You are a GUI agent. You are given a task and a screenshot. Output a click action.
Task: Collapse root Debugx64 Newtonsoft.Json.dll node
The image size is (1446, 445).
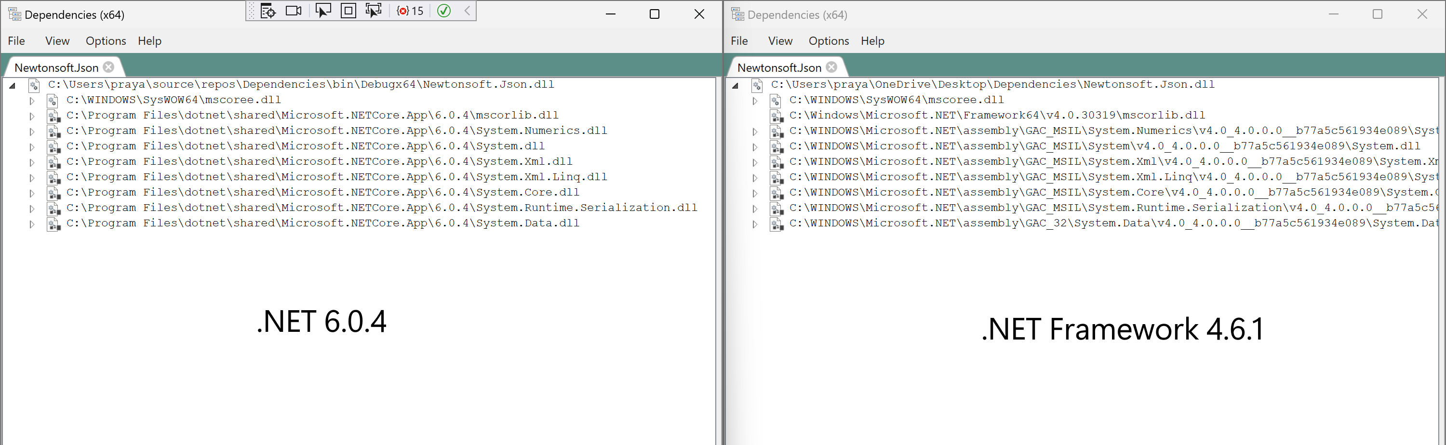tap(13, 86)
